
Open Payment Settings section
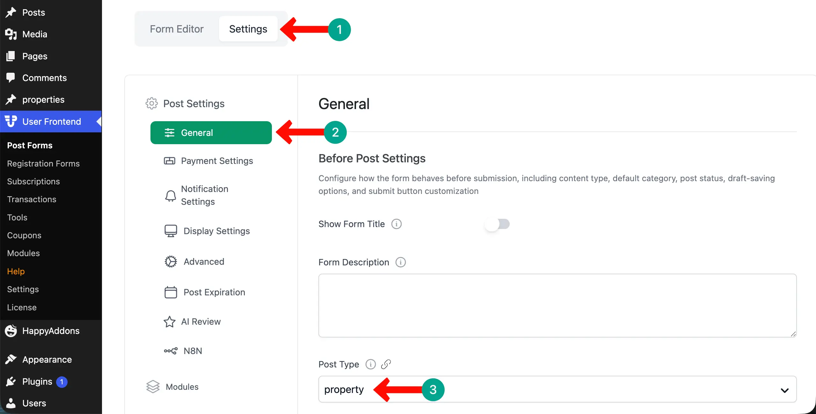(211, 161)
